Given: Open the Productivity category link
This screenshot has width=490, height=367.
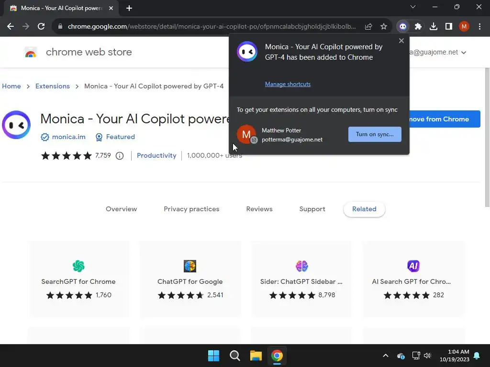Looking at the screenshot, I should pos(156,155).
